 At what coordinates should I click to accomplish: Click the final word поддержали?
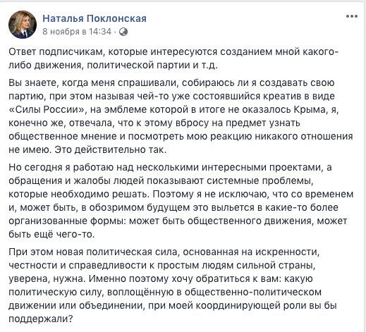[x=41, y=319]
